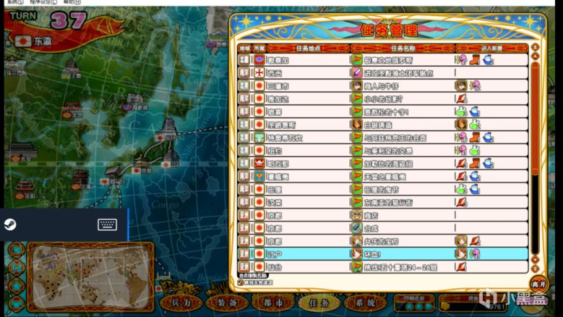Select the highlighted 江户 task row

383,254
